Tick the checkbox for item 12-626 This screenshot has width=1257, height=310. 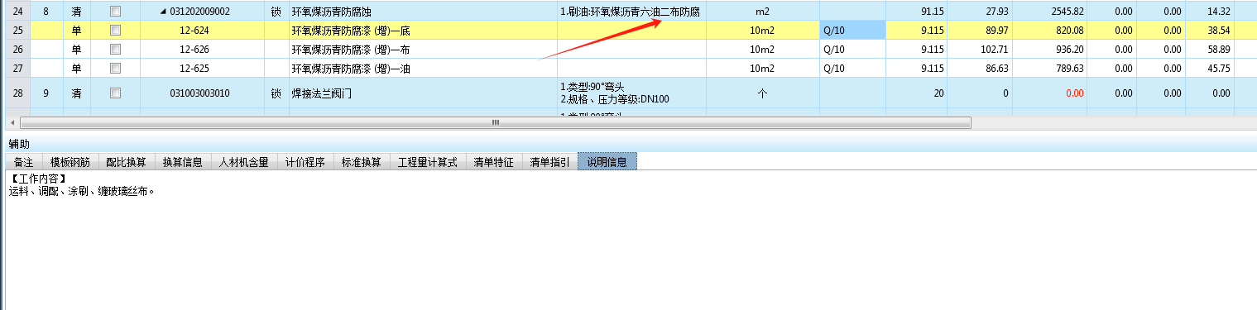(x=115, y=49)
